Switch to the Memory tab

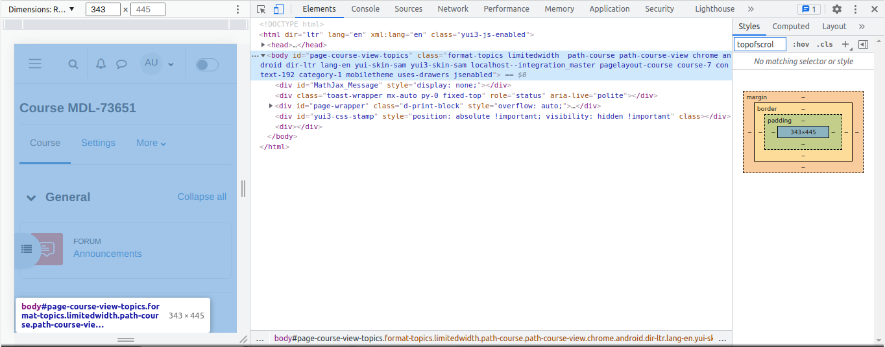559,9
